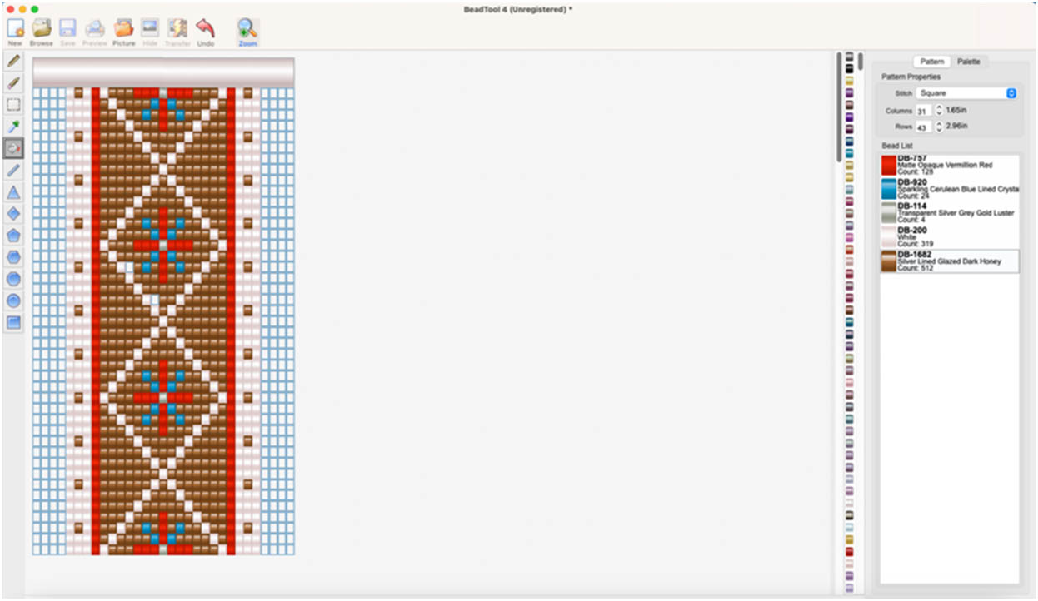Choose the triangle shape tool
1038x601 pixels.
(13, 192)
